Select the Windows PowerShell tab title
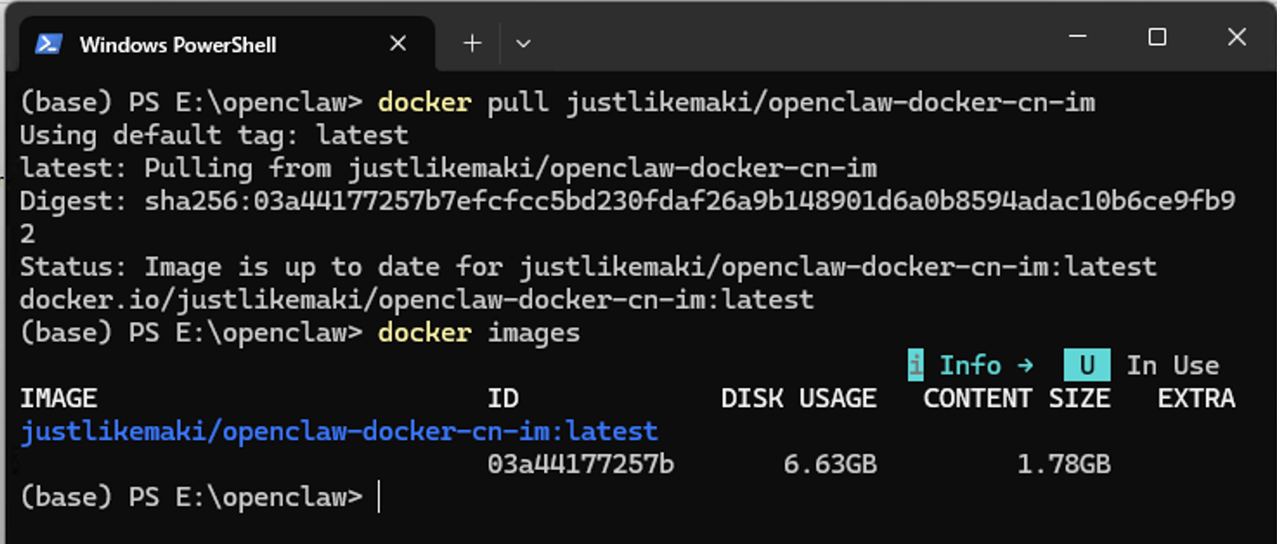 178,44
